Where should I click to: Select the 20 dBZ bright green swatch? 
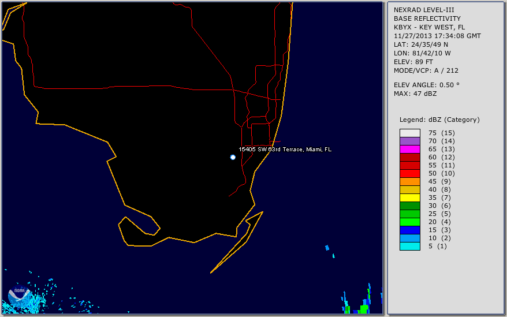(x=409, y=222)
